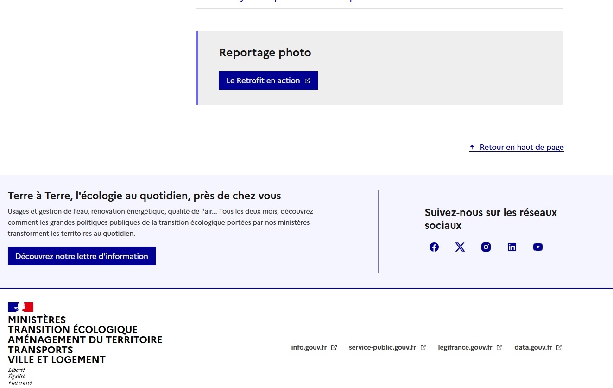
Task: Click the Suivez-nous sur les réseaux sociaux heading
Action: (x=491, y=219)
